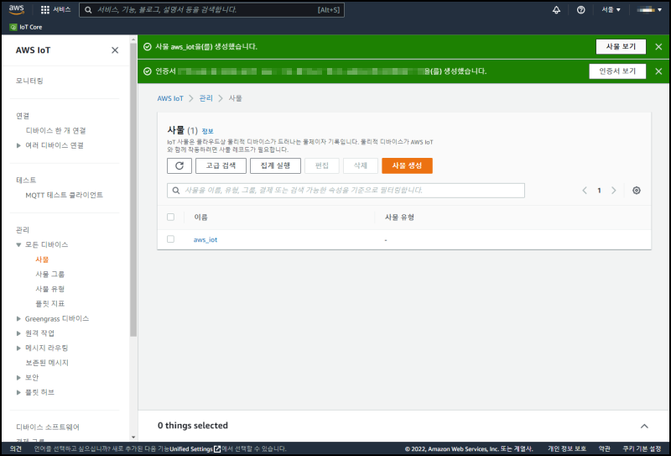Click AWS IoT breadcrumb link
671x456 pixels.
[x=170, y=98]
